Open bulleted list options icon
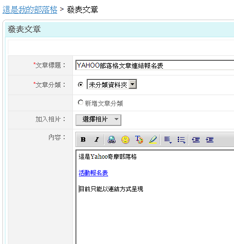234x244 pixels. tap(182, 140)
